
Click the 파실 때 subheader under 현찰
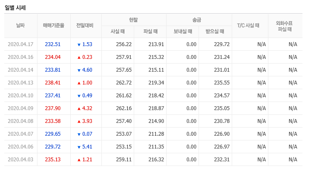point(150,32)
